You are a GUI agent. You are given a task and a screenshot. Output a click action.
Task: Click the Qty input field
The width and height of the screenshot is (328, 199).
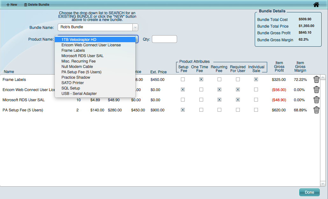click(x=164, y=39)
